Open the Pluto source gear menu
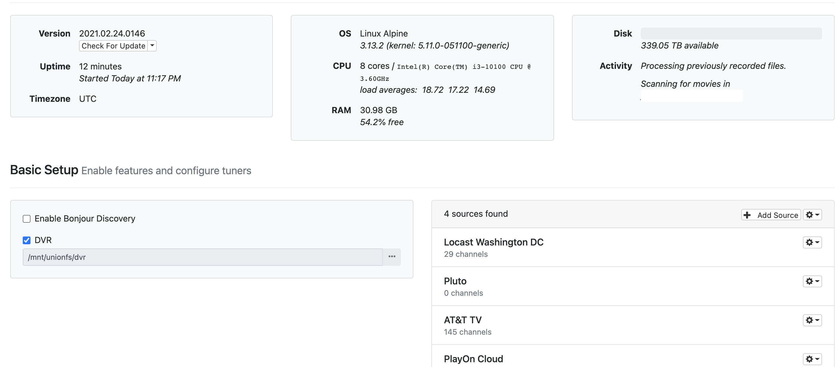Image resolution: width=840 pixels, height=367 pixels. pyautogui.click(x=812, y=281)
